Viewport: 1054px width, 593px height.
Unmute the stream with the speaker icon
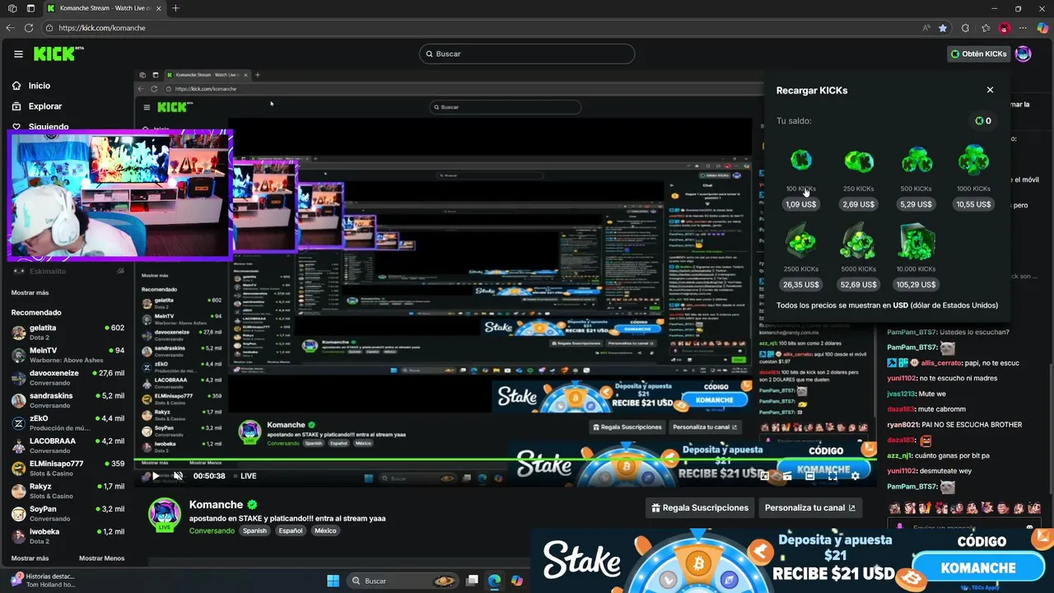click(x=178, y=476)
